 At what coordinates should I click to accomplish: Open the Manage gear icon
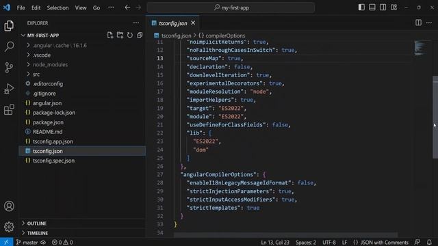coord(9,227)
